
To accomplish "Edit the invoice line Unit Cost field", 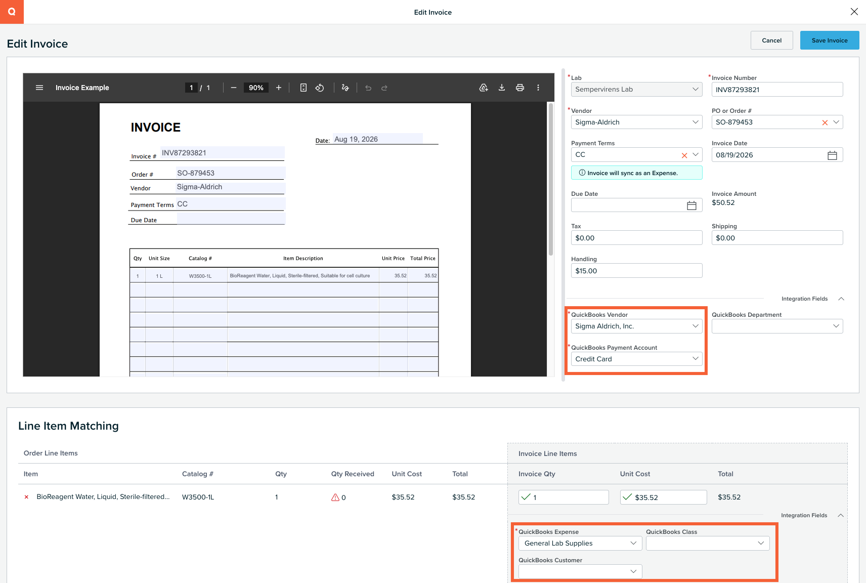I will 663,497.
